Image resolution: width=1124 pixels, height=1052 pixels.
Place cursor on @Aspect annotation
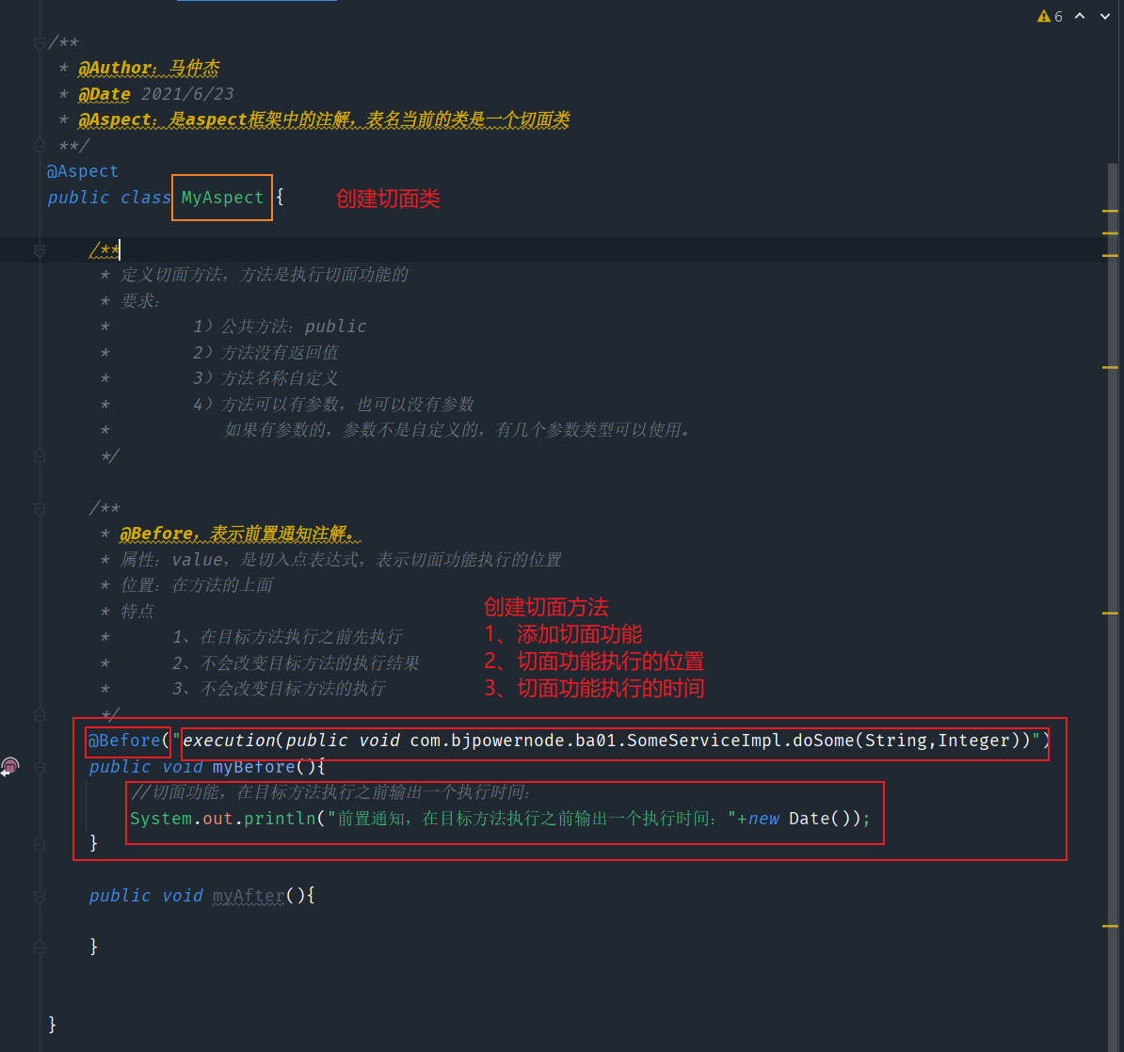[x=83, y=171]
